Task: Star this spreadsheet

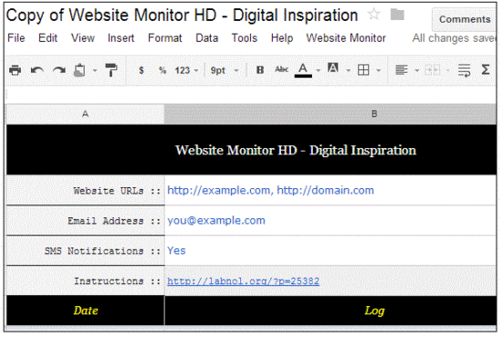Action: (374, 14)
